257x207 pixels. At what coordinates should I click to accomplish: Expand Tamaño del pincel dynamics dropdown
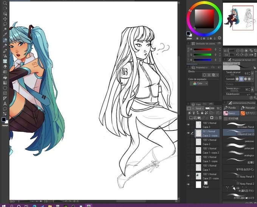click(x=252, y=73)
